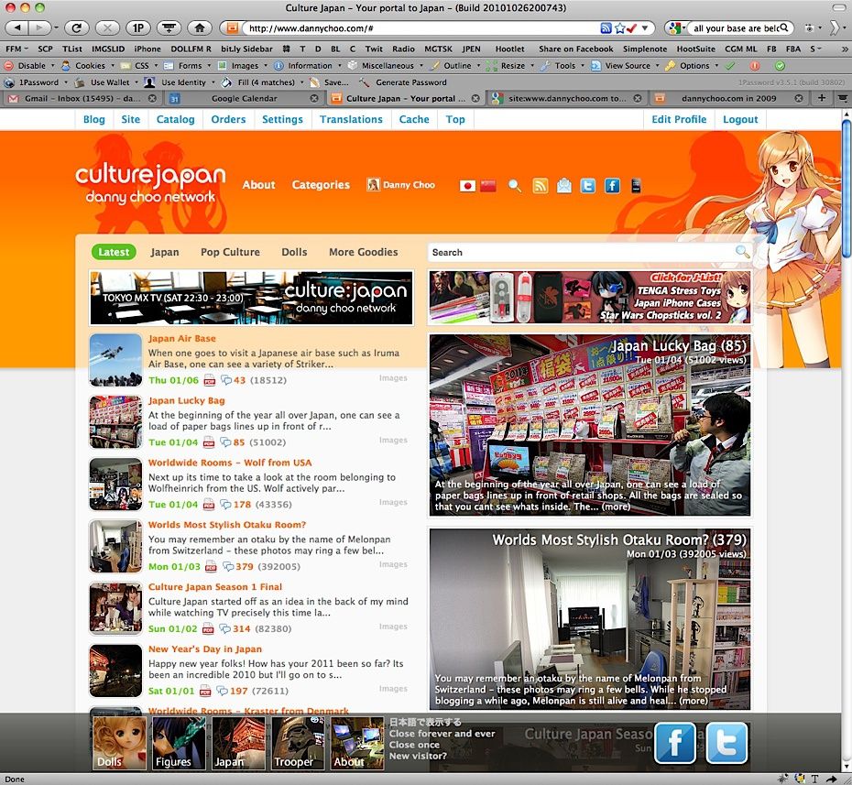Select the Pop Culture category tab

(230, 252)
